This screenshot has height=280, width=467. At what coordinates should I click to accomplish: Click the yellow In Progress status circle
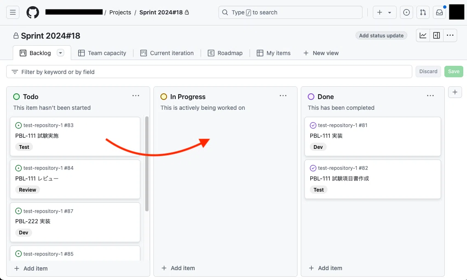163,97
